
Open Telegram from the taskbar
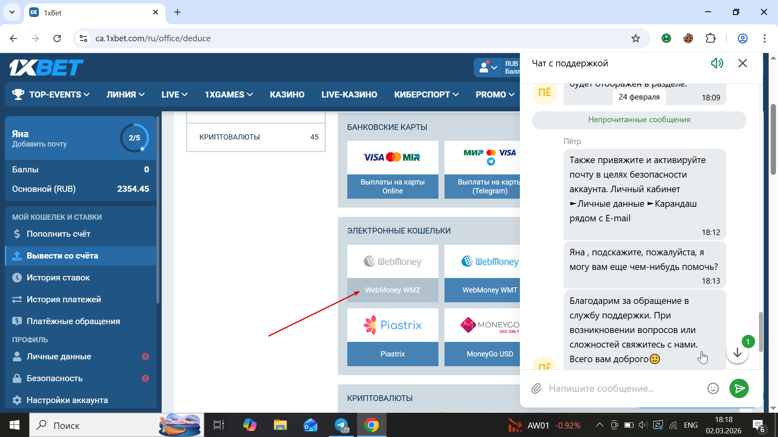point(342,425)
